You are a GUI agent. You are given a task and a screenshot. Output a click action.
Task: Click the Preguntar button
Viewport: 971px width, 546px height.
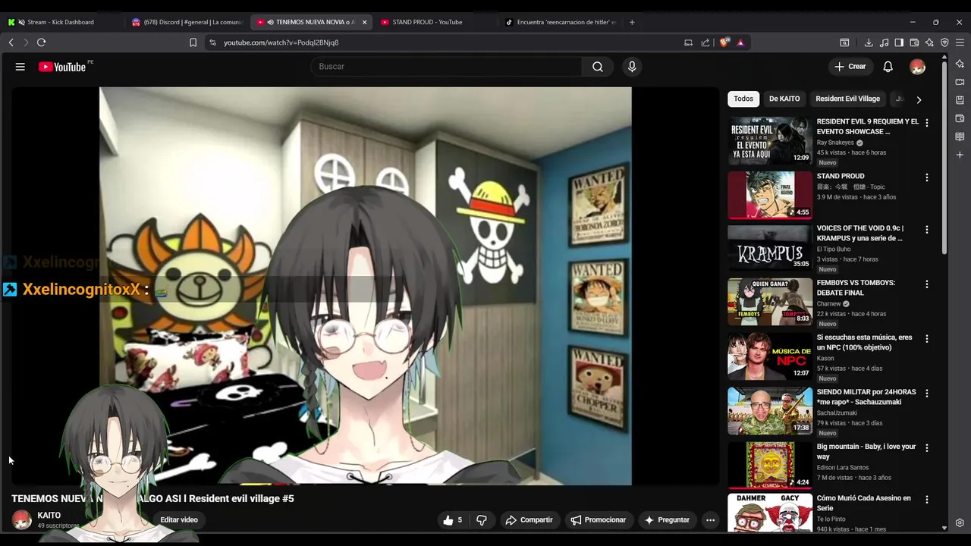point(667,520)
